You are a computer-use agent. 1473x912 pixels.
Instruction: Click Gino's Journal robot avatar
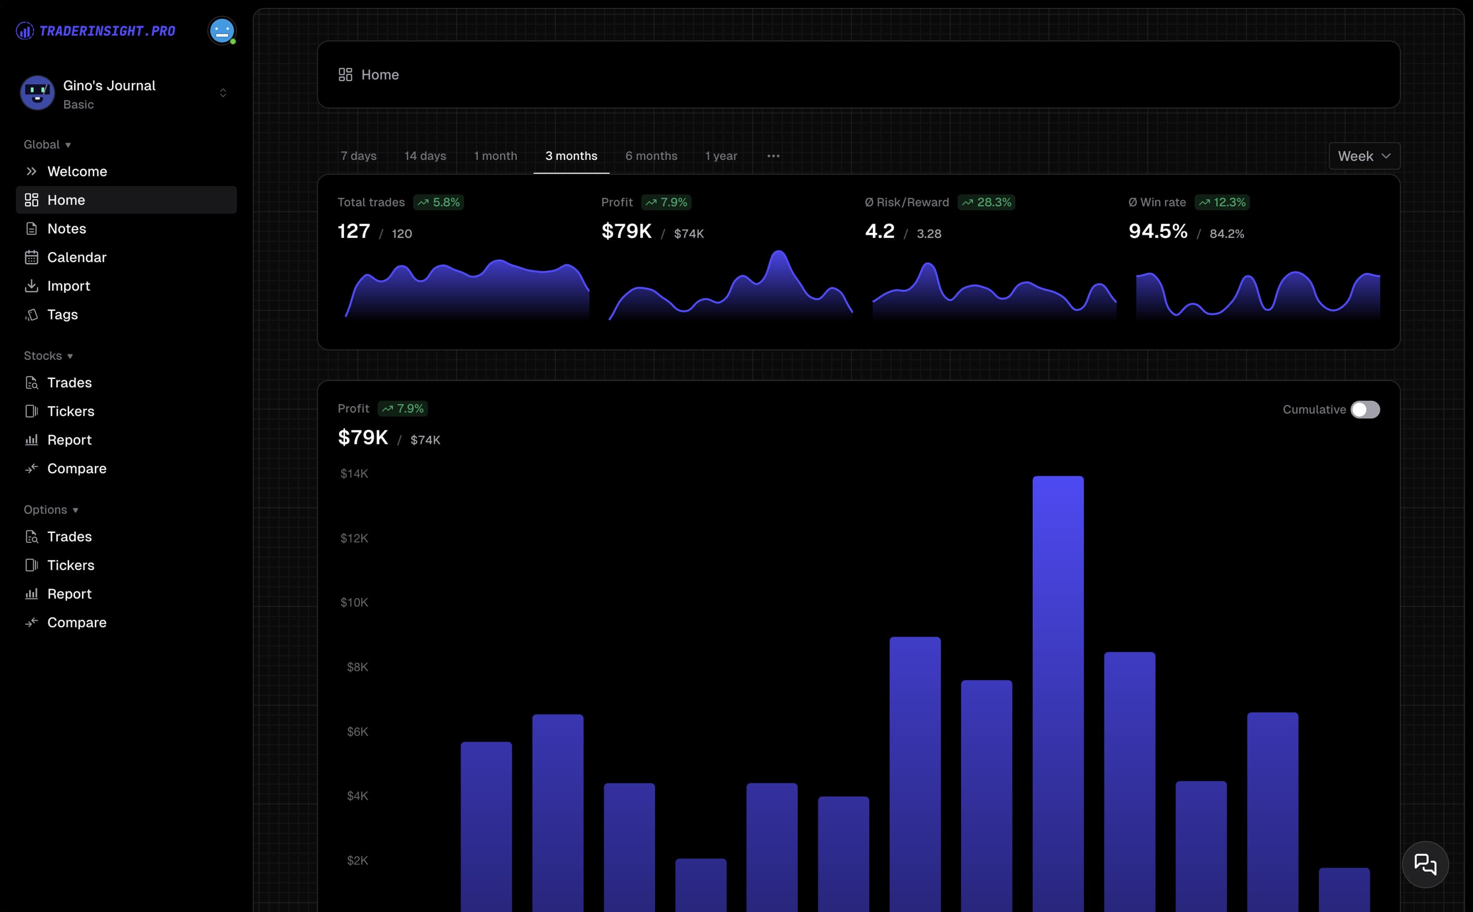38,93
